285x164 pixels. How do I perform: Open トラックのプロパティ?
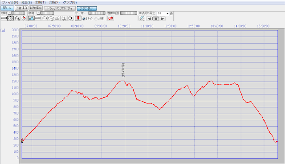click(x=60, y=8)
